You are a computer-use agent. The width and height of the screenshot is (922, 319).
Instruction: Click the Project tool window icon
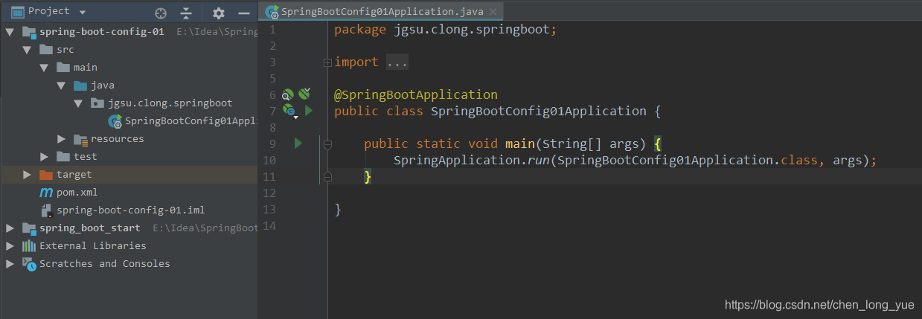click(x=17, y=12)
